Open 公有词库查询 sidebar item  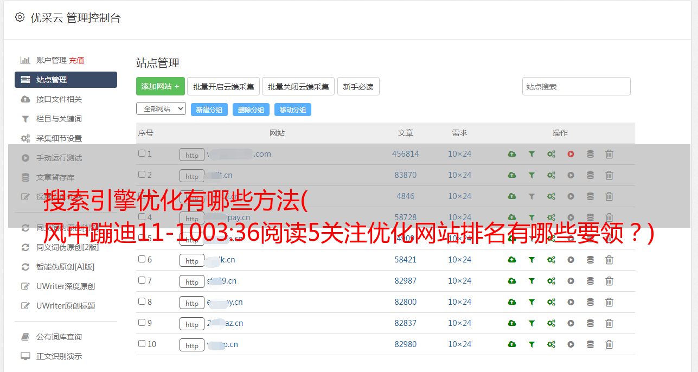tap(59, 337)
